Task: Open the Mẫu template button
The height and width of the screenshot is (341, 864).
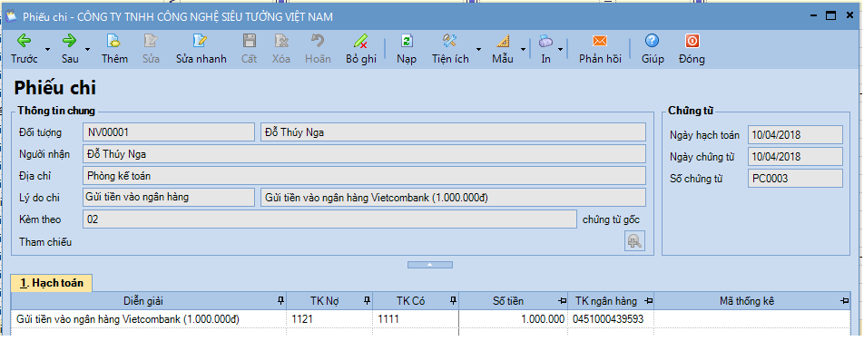Action: click(502, 48)
